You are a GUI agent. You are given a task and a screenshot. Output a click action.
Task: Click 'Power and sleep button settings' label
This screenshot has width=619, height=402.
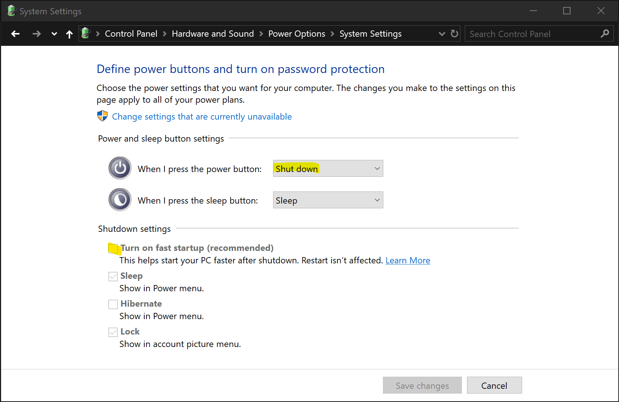(x=161, y=139)
